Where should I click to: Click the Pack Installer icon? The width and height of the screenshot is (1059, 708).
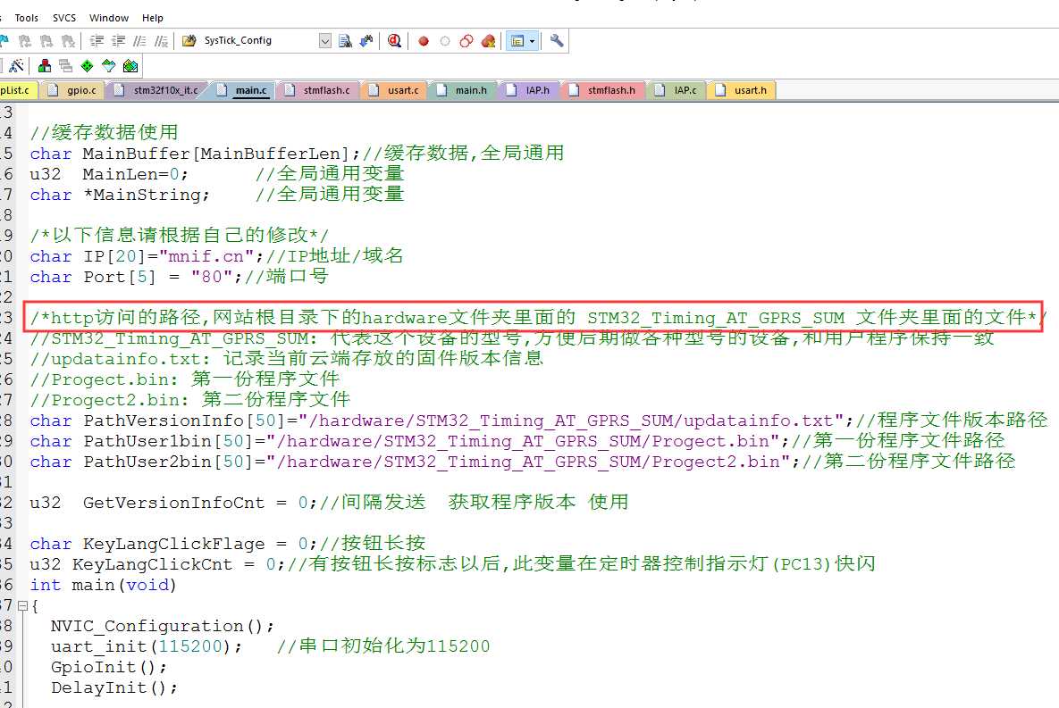pyautogui.click(x=130, y=65)
